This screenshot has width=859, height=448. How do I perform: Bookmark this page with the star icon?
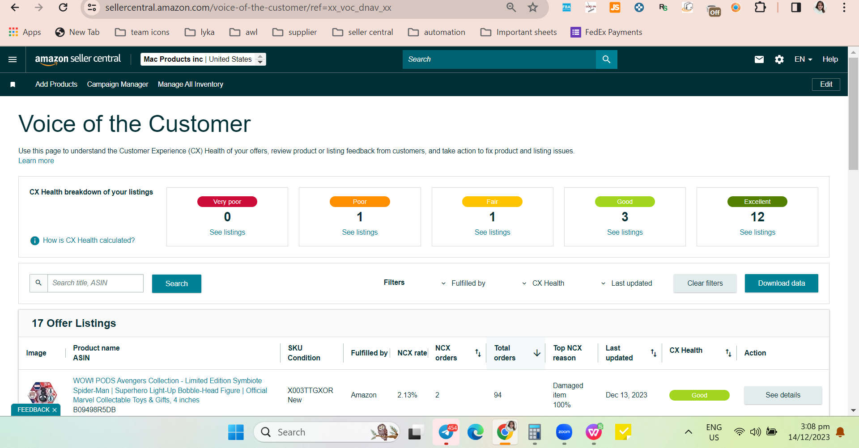coord(532,8)
